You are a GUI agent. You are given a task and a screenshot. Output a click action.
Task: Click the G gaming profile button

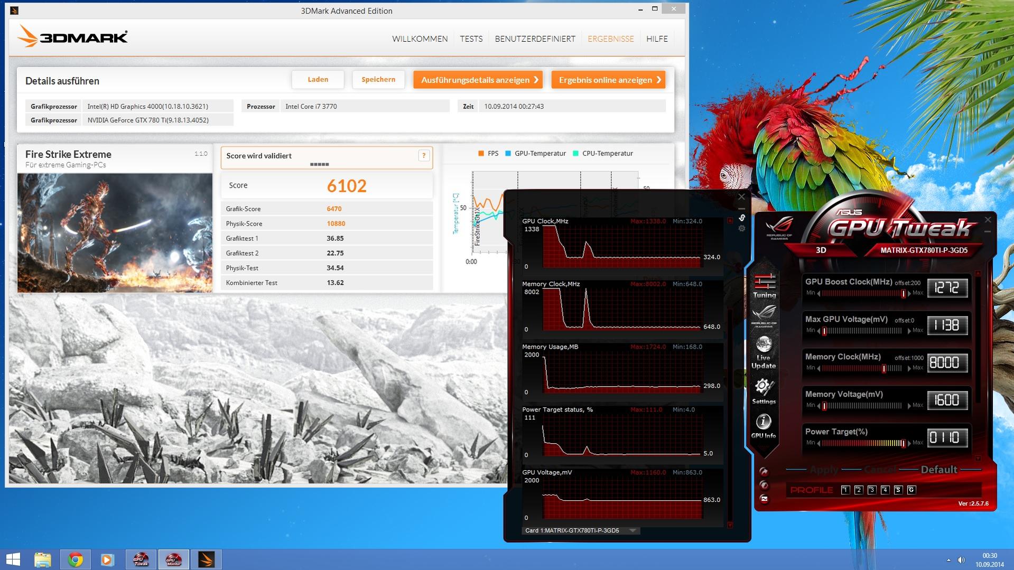(911, 490)
